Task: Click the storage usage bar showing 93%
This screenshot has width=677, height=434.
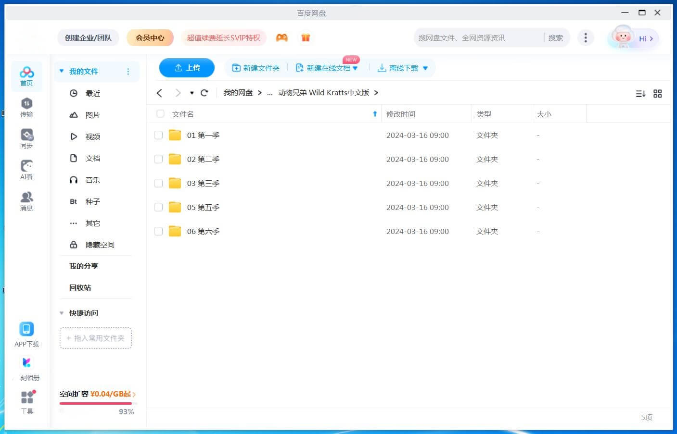Action: point(96,403)
